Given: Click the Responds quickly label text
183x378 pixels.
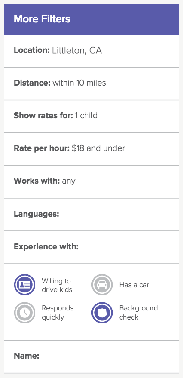Looking at the screenshot, I should (58, 313).
